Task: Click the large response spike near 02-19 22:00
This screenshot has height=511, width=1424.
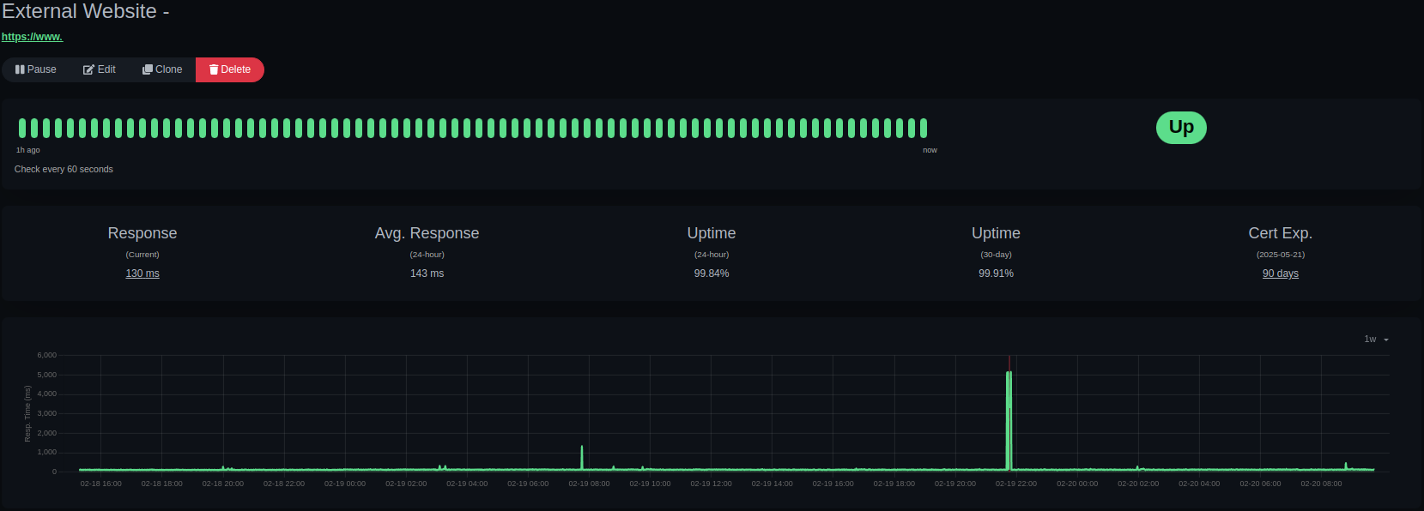Action: click(1009, 420)
